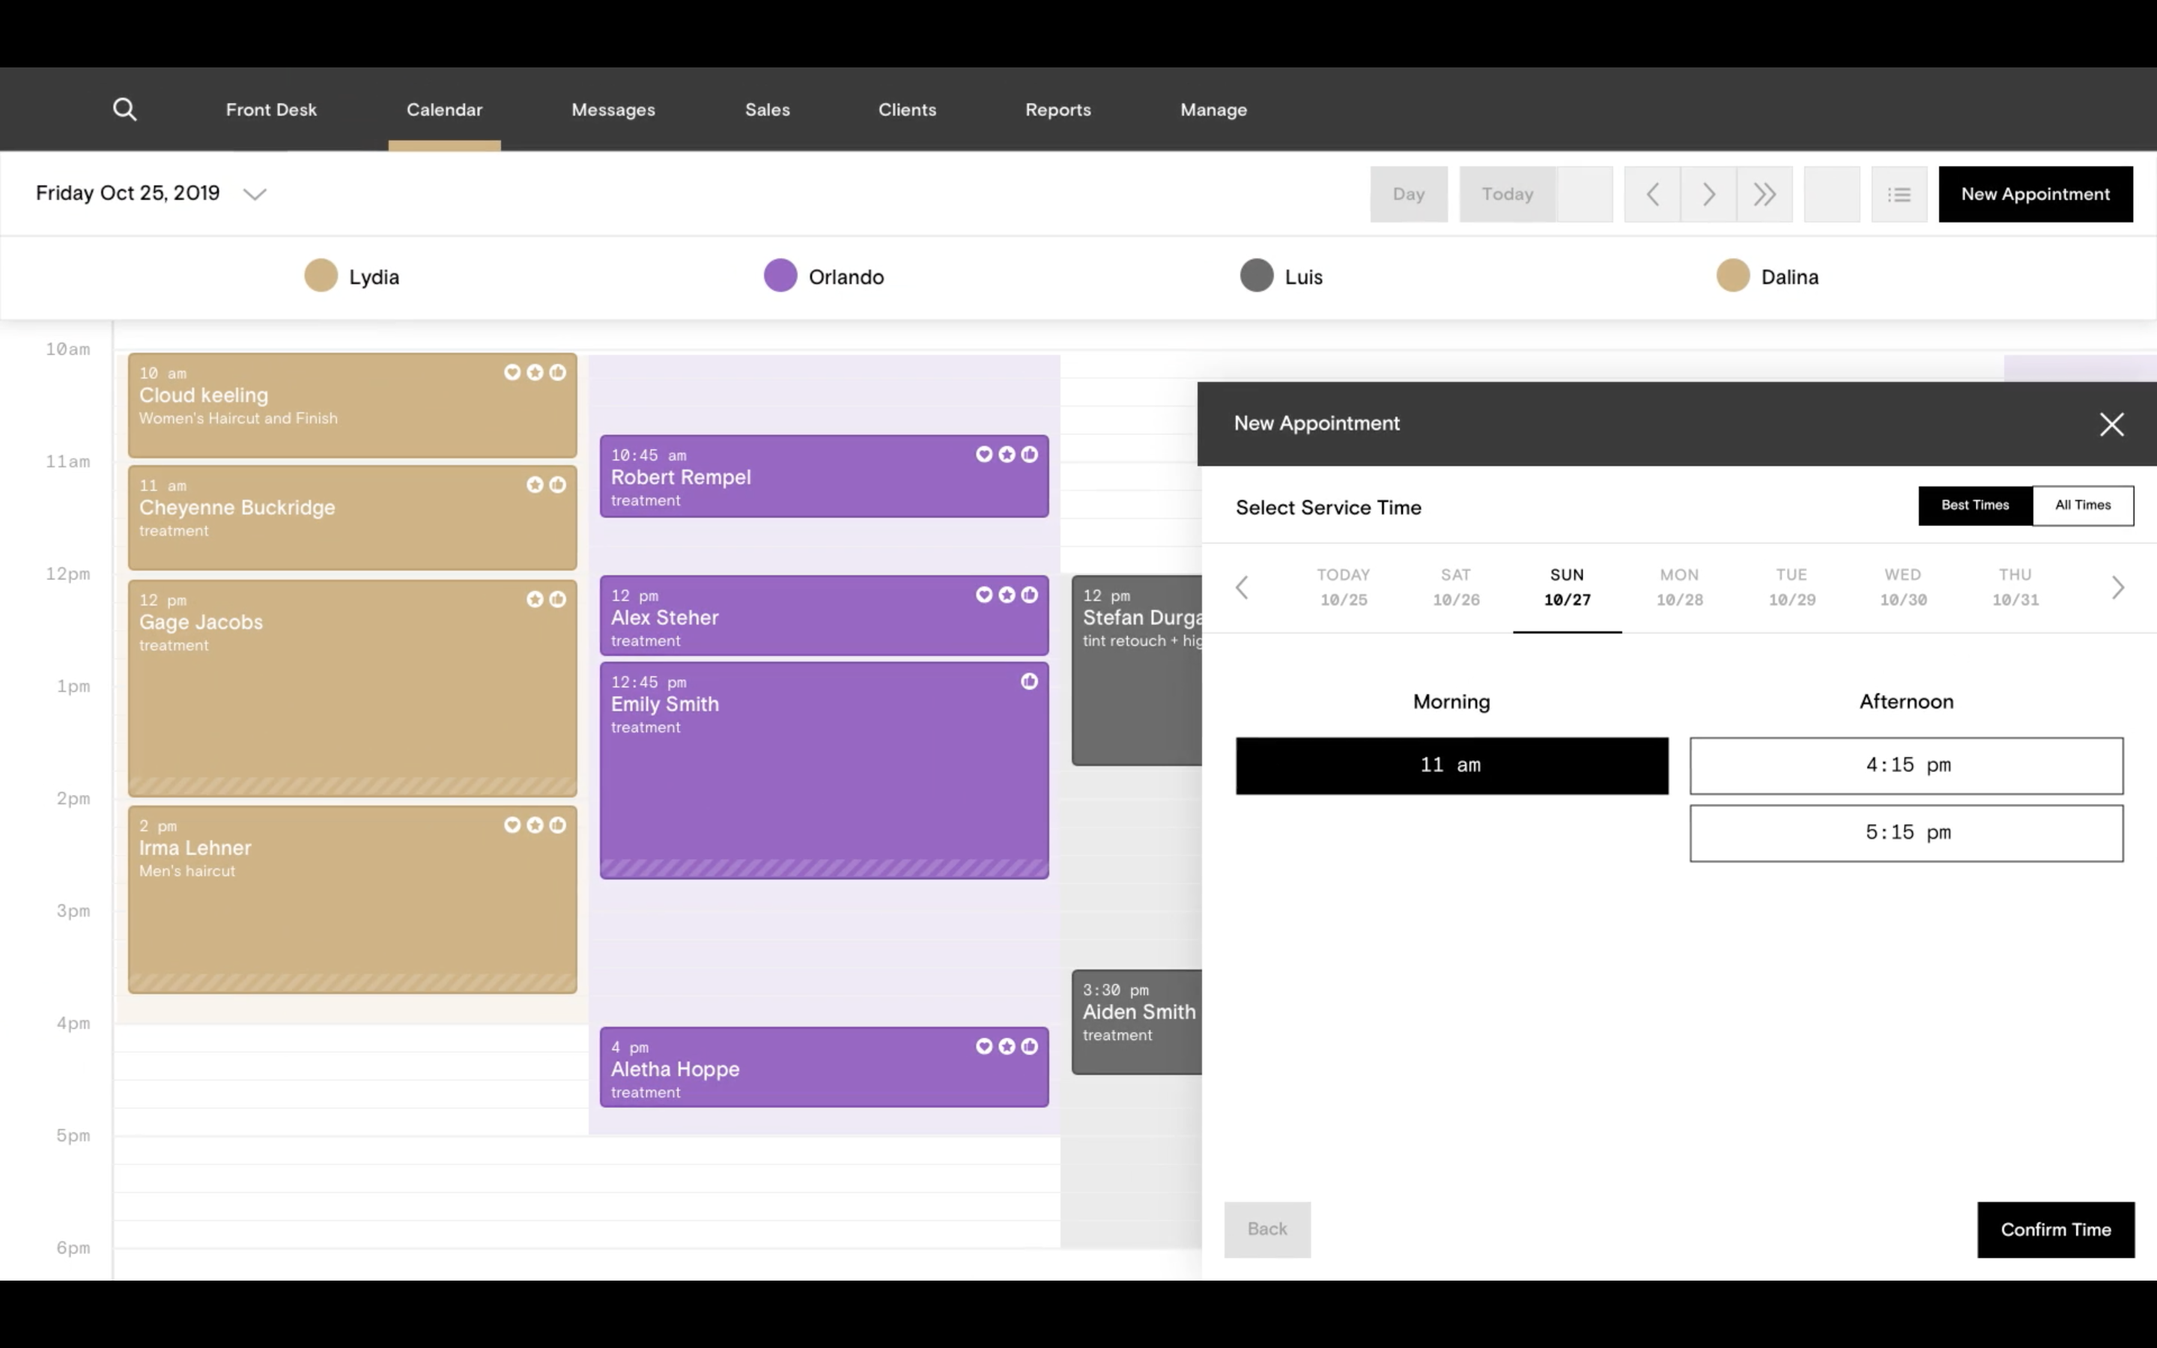The image size is (2157, 1348).
Task: Click star icon on Robert Rempel appointment
Action: 1007,455
